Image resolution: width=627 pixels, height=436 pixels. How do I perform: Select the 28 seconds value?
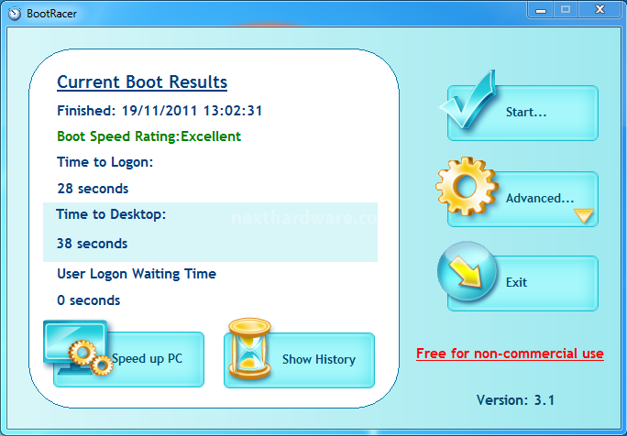coord(93,189)
